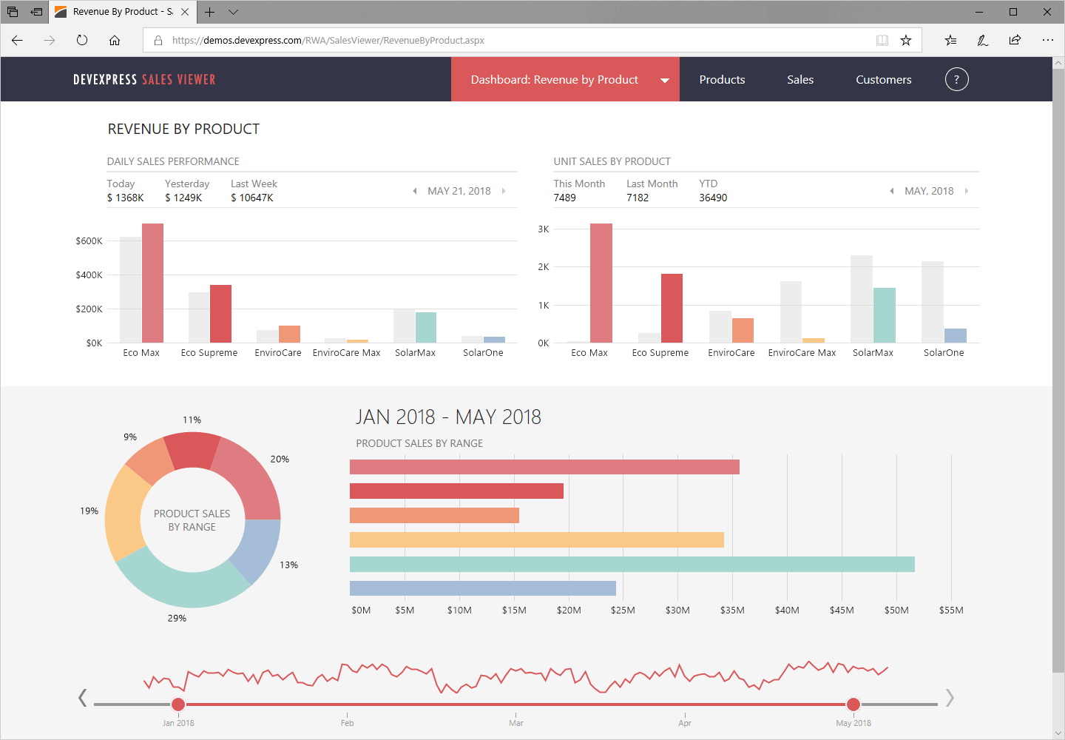
Task: Open the Favorites hub icon
Action: [950, 40]
